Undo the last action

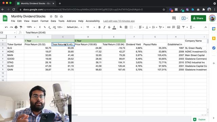[x=6, y=27]
